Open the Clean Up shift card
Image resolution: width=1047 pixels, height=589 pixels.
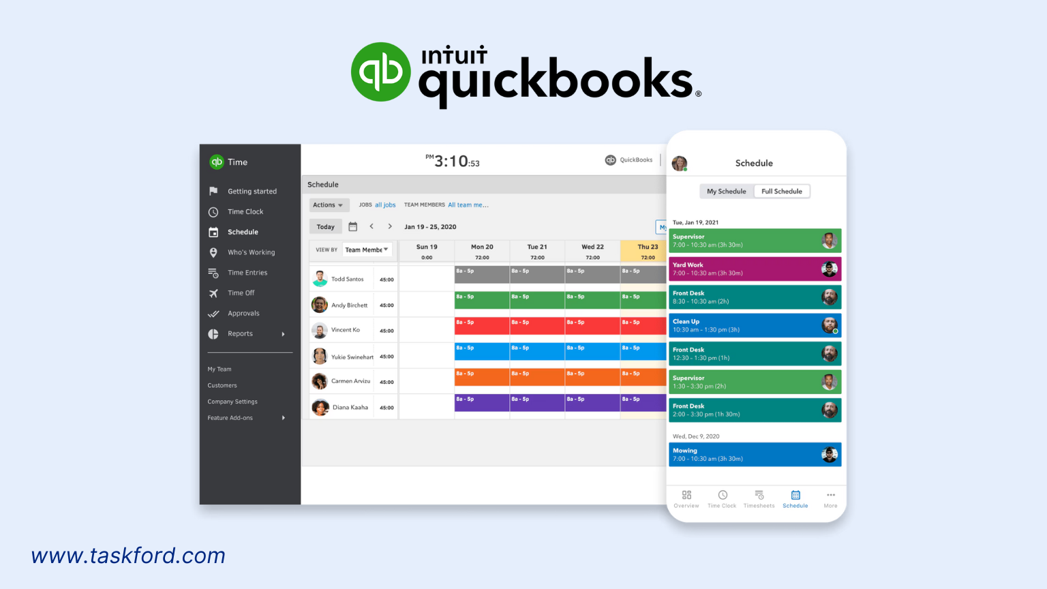755,326
